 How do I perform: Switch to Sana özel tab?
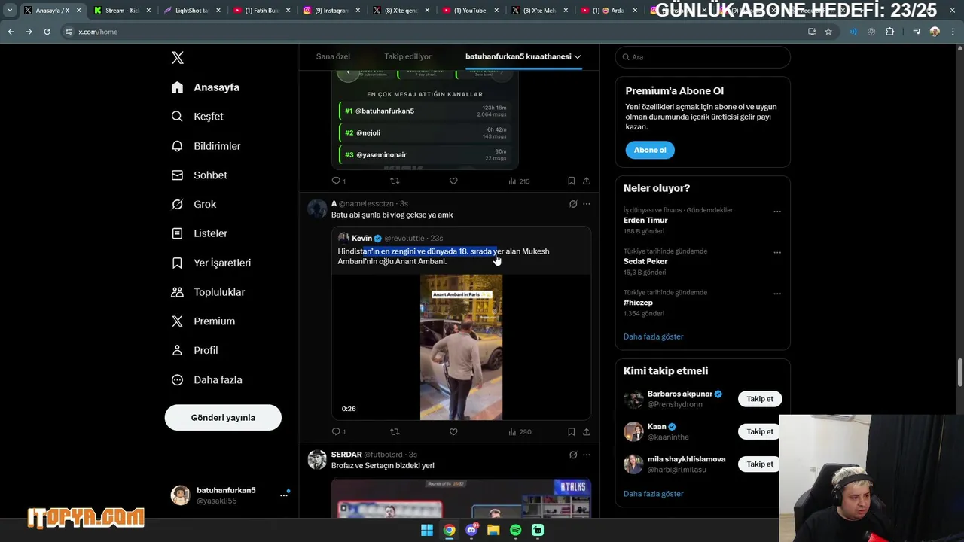click(333, 56)
